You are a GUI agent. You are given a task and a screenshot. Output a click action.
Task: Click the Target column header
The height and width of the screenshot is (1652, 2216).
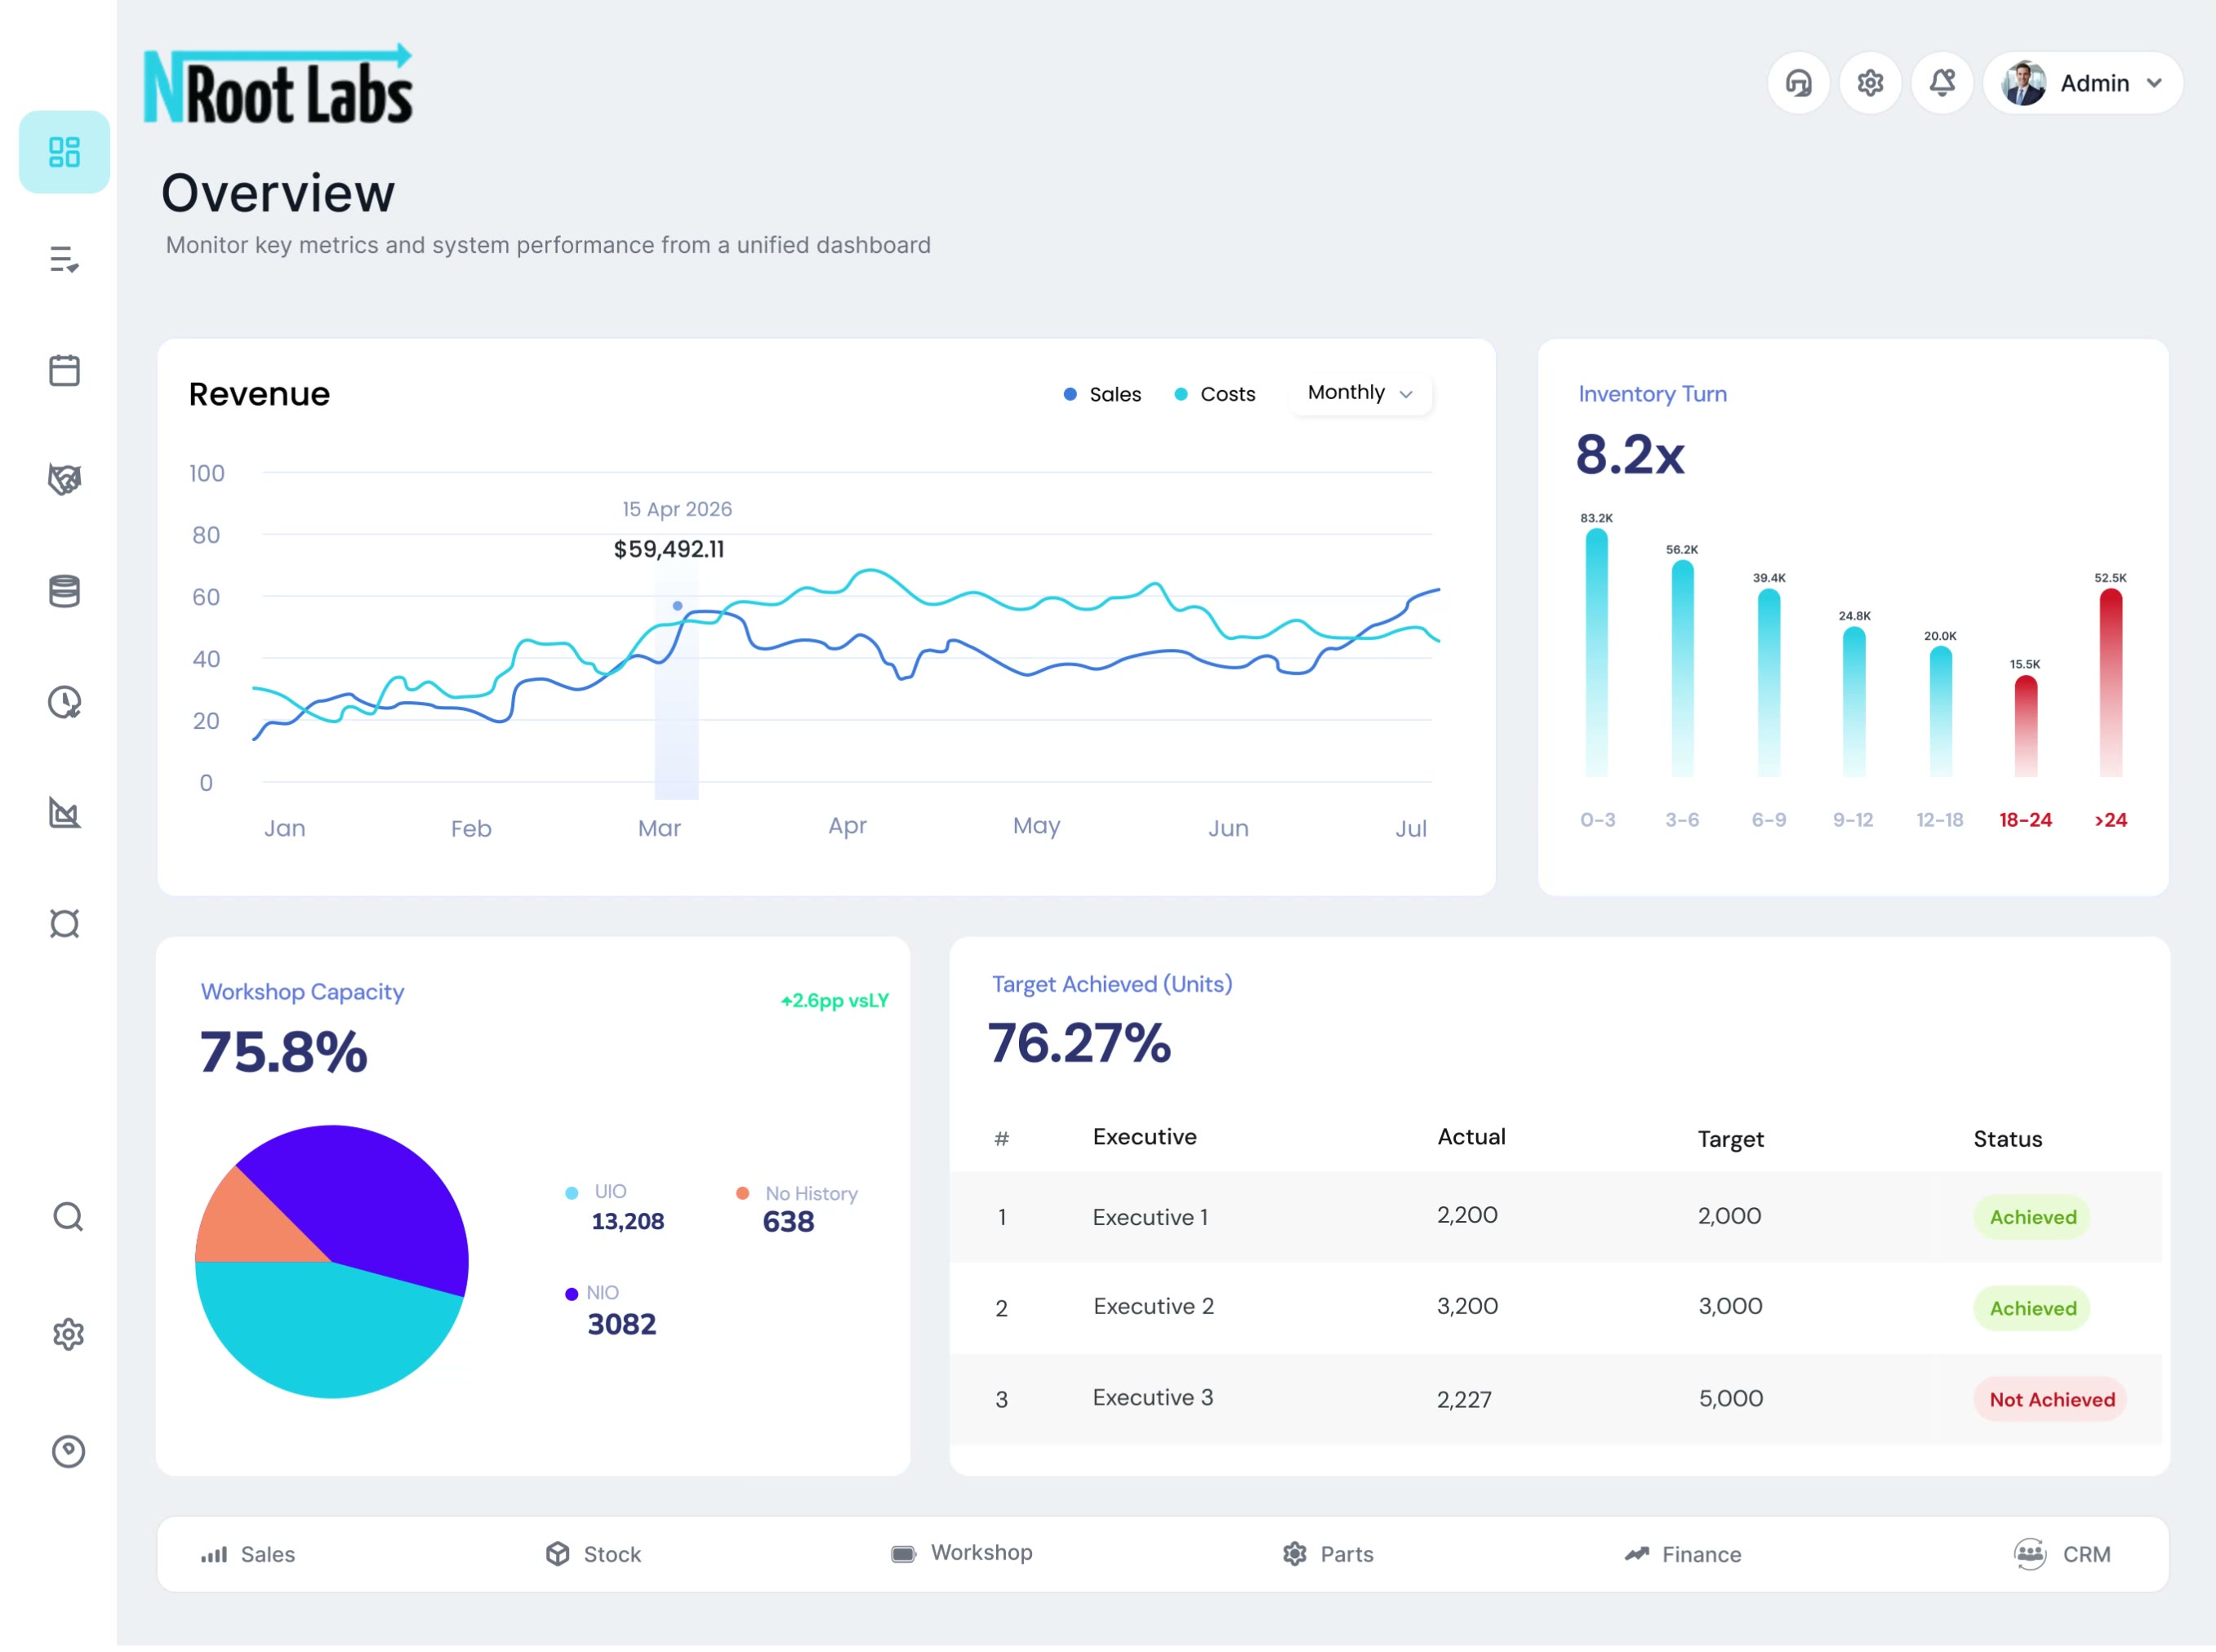(x=1730, y=1139)
